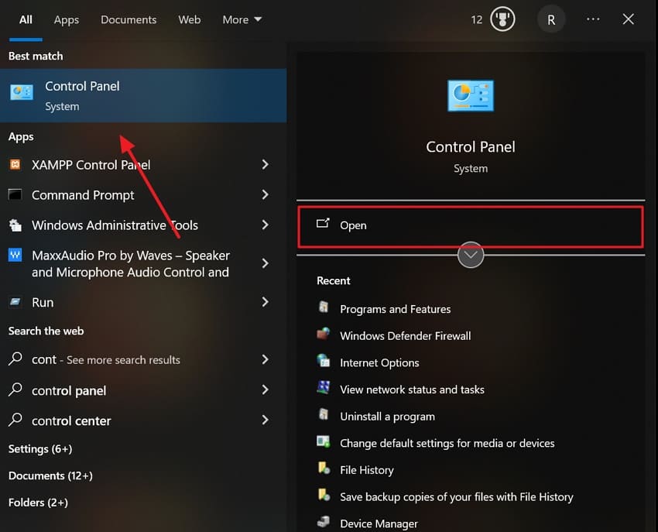Show Settings (6+) results
Image resolution: width=658 pixels, height=532 pixels.
click(40, 449)
